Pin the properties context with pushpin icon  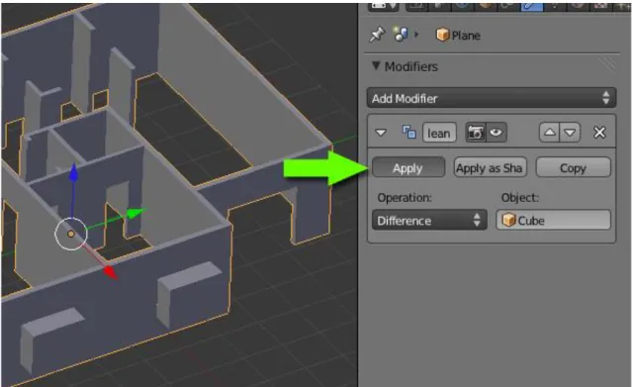tap(377, 35)
